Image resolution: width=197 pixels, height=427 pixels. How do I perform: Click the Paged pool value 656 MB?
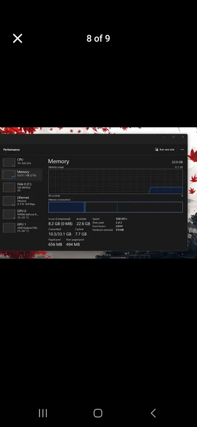55,244
